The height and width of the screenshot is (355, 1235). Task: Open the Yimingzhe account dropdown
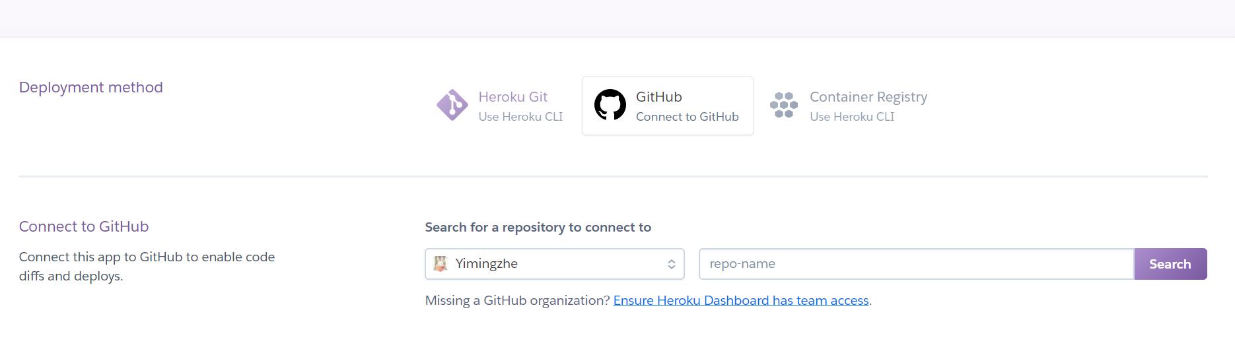[x=555, y=264]
